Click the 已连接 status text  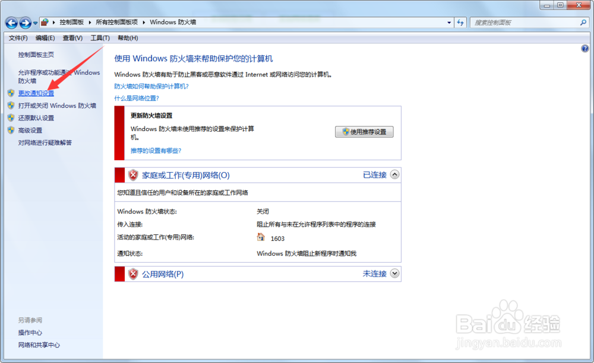tap(375, 175)
